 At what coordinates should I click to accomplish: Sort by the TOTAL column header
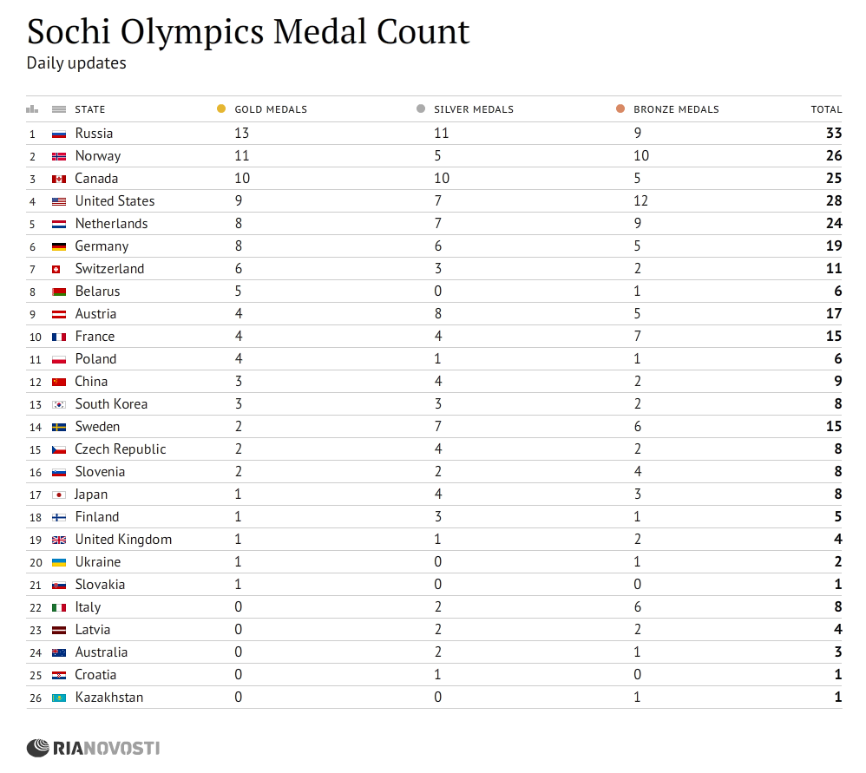[x=826, y=109]
